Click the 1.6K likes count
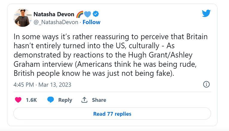The width and height of the screenshot is (229, 131). (31, 100)
